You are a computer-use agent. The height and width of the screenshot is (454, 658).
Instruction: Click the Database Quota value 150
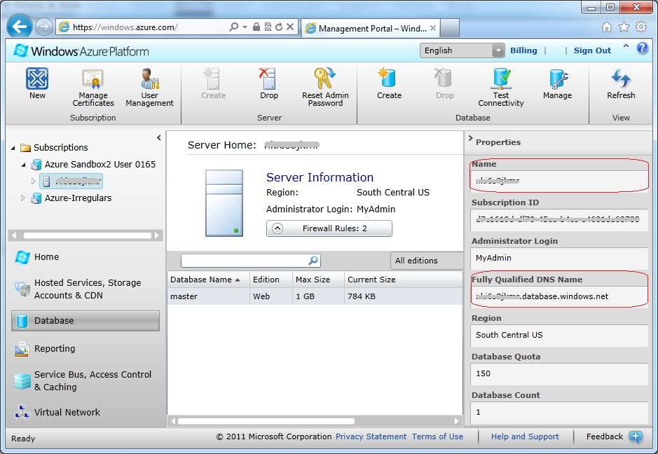559,374
